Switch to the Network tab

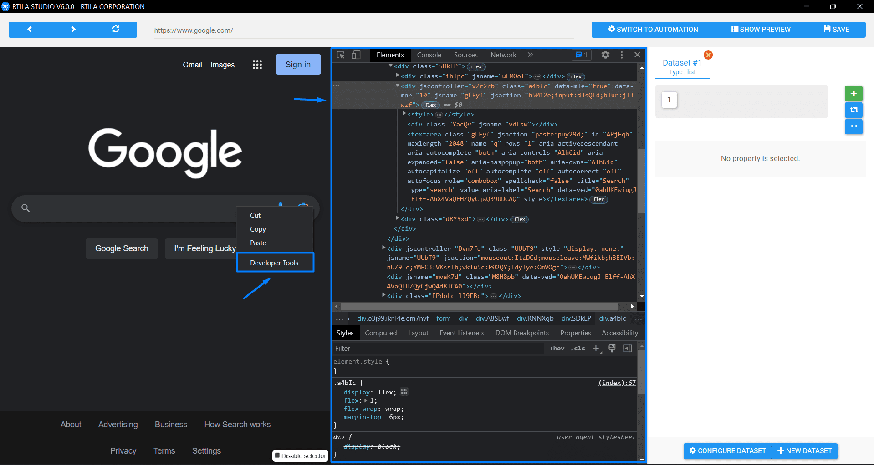click(503, 55)
